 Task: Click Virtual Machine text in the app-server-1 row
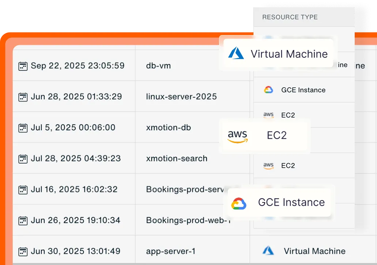tap(315, 251)
